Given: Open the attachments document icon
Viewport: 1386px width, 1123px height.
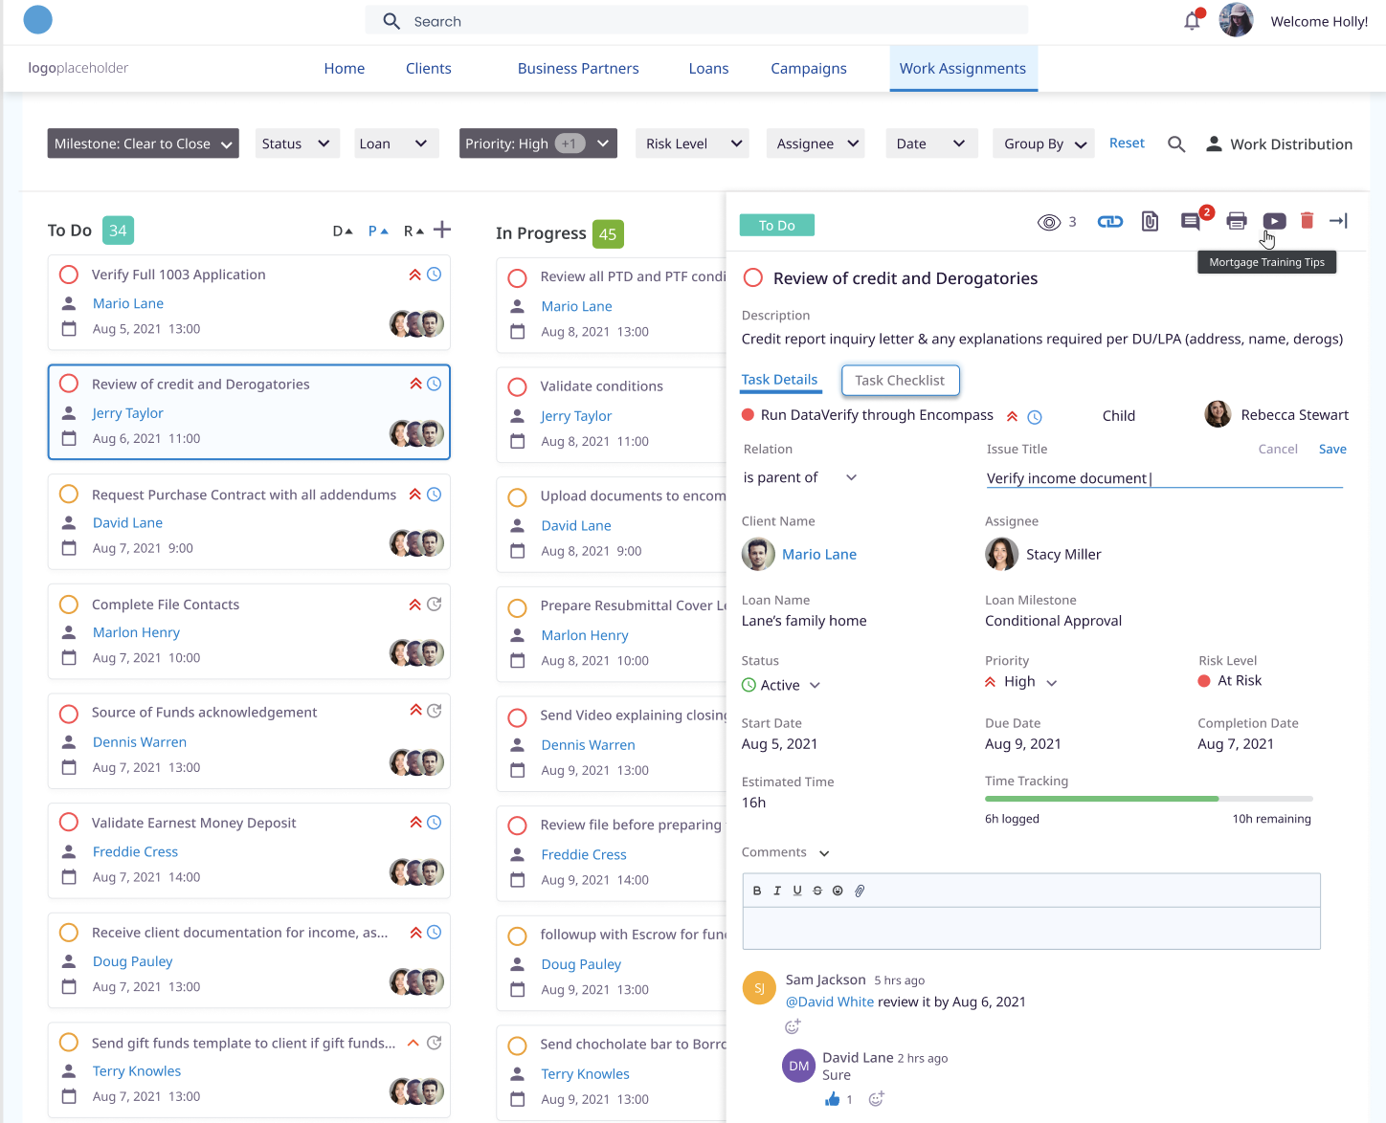Looking at the screenshot, I should coord(1150,222).
